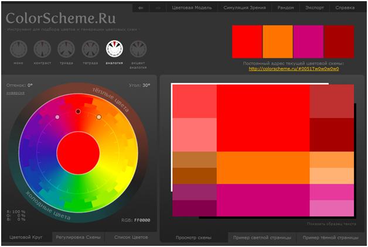Choose the триада color scheme icon
The height and width of the screenshot is (247, 368).
pyautogui.click(x=66, y=49)
